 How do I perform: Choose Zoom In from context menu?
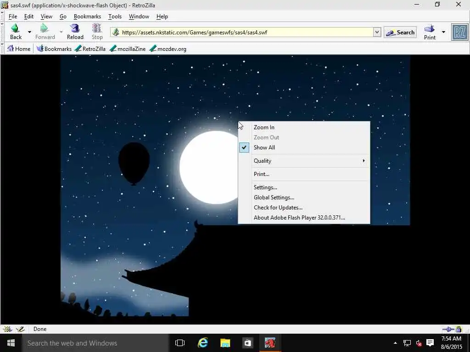pyautogui.click(x=304, y=127)
